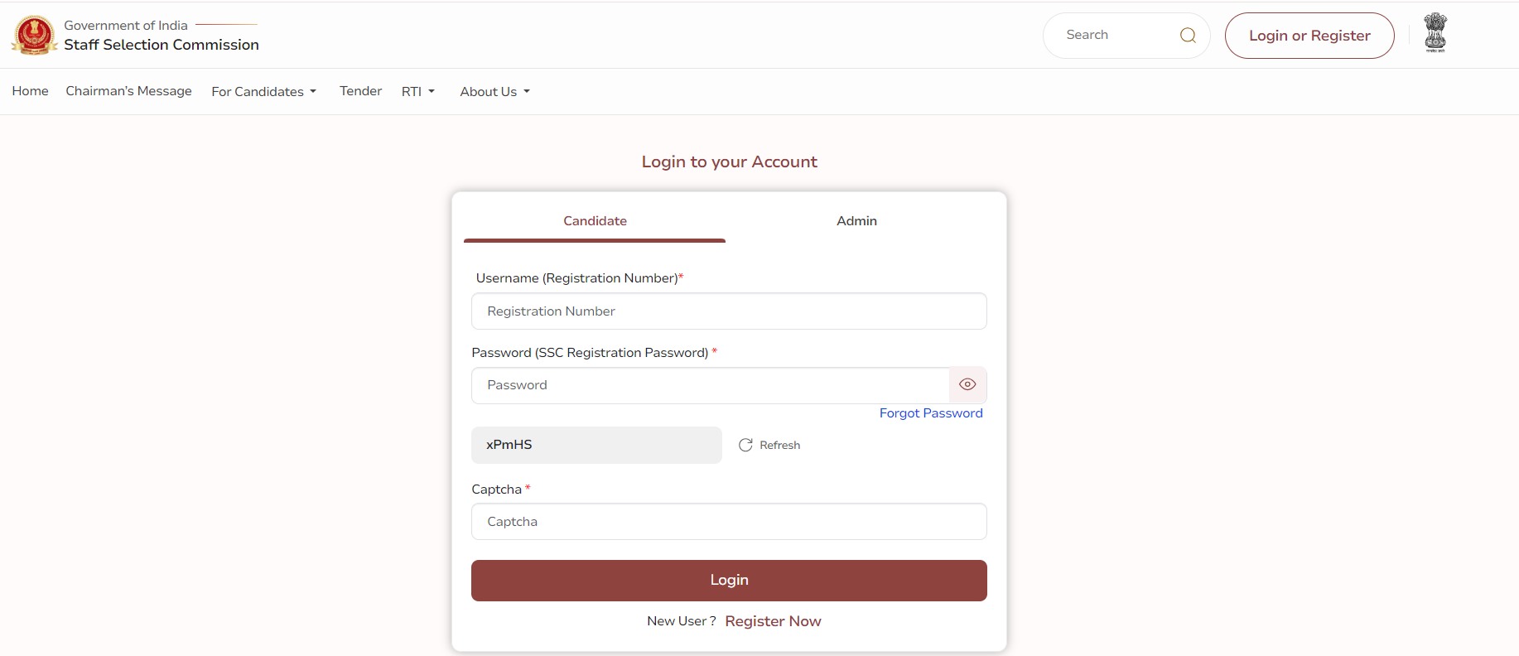Open the About Us dropdown
Screen dimensions: 1519x656
pyautogui.click(x=493, y=91)
